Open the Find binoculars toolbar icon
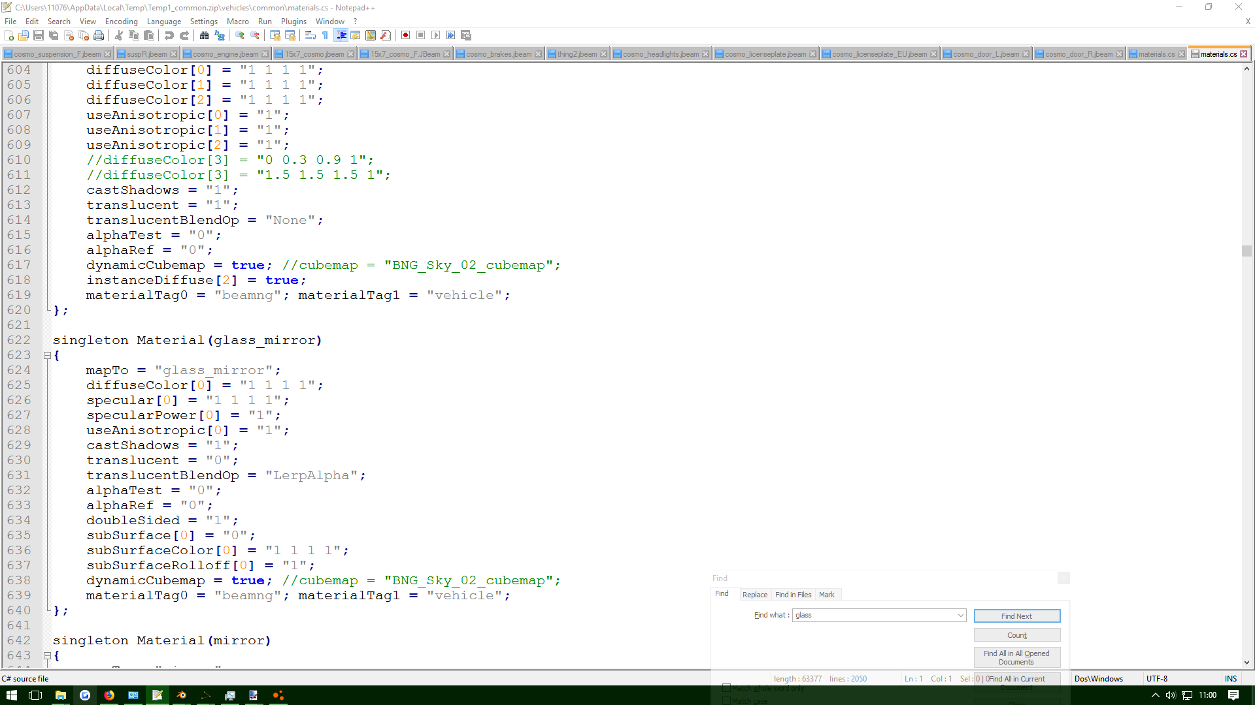The height and width of the screenshot is (705, 1255). 204,35
